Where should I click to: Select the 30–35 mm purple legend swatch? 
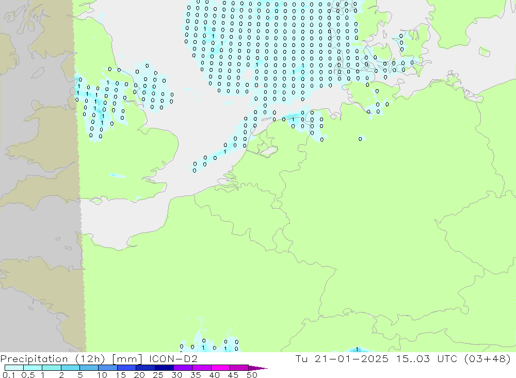(183, 368)
